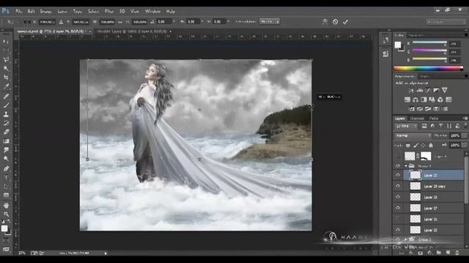
Task: Switch to the second document tab
Action: tap(133, 31)
